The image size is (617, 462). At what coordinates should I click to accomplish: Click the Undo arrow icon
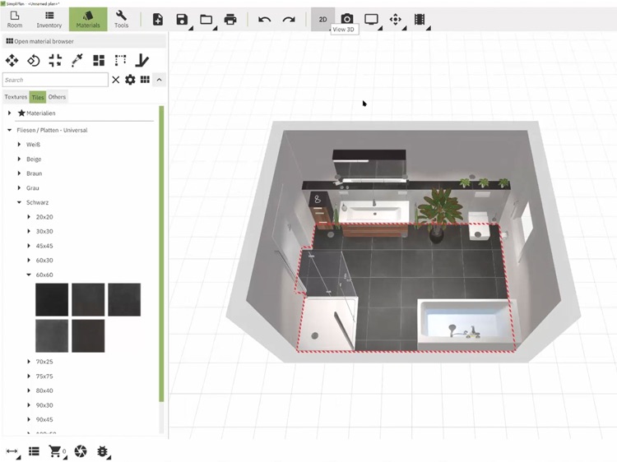coord(264,19)
